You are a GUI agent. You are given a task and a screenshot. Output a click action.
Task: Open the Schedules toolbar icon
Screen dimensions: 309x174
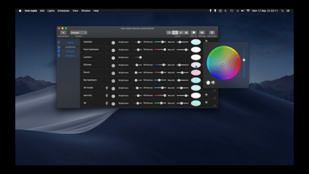(212, 33)
